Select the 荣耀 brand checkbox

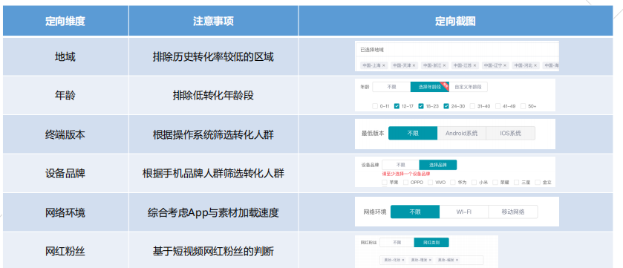click(495, 183)
